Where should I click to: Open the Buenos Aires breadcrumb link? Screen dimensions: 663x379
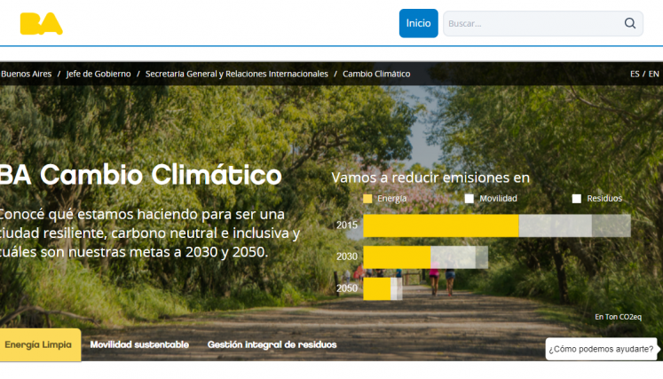click(x=26, y=74)
